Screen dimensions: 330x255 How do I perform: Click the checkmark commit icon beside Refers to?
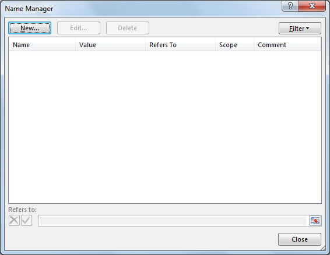(26, 220)
